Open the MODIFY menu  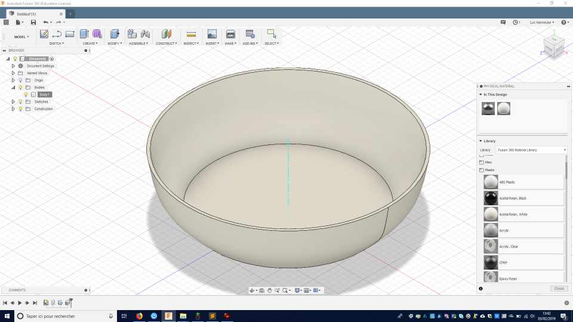115,44
